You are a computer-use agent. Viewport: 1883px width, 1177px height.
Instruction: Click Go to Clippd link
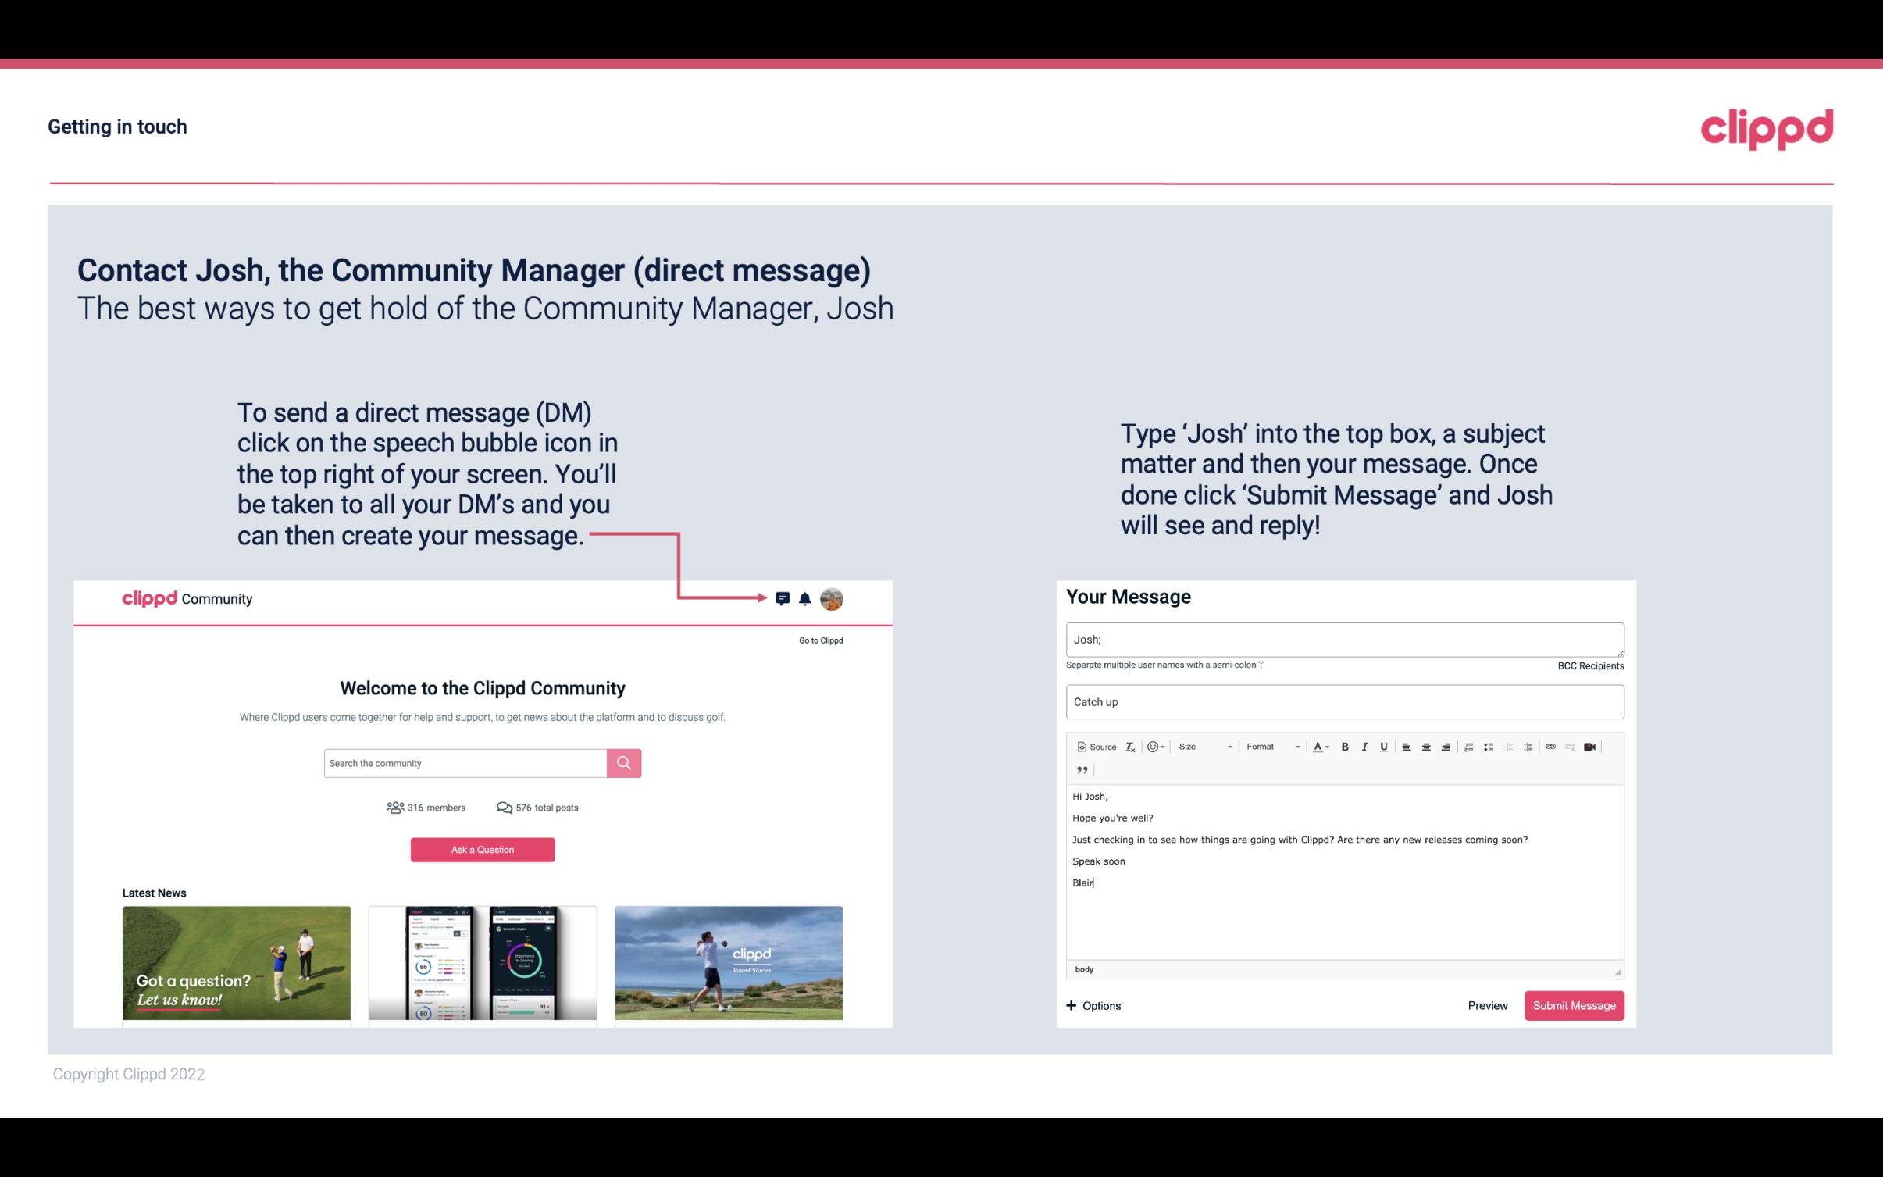818,639
